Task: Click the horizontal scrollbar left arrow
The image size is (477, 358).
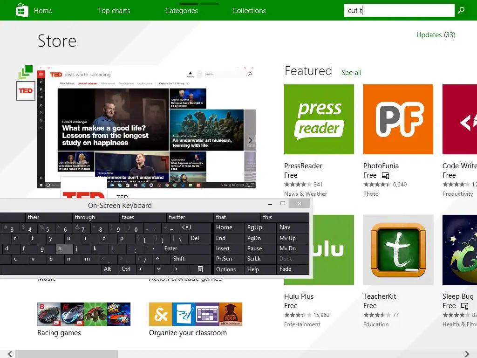Action: 10,354
